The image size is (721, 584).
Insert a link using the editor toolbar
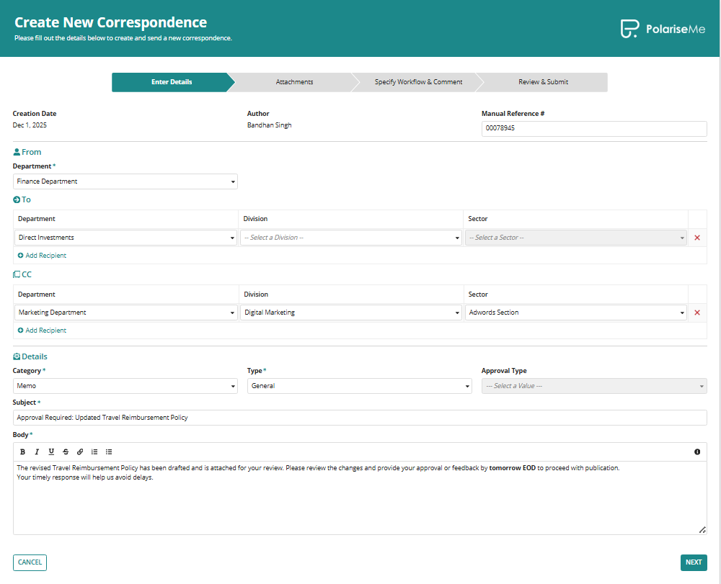pos(80,452)
